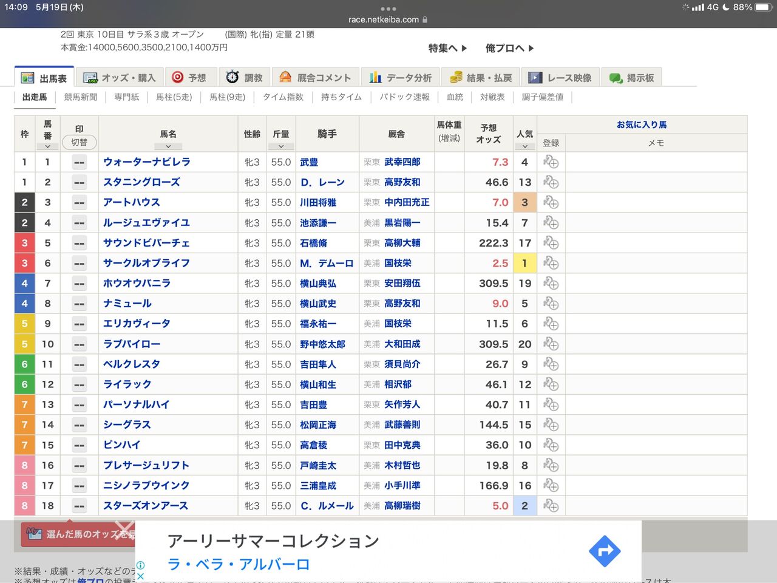
Task: Add ライラック to favorites
Action: point(551,384)
